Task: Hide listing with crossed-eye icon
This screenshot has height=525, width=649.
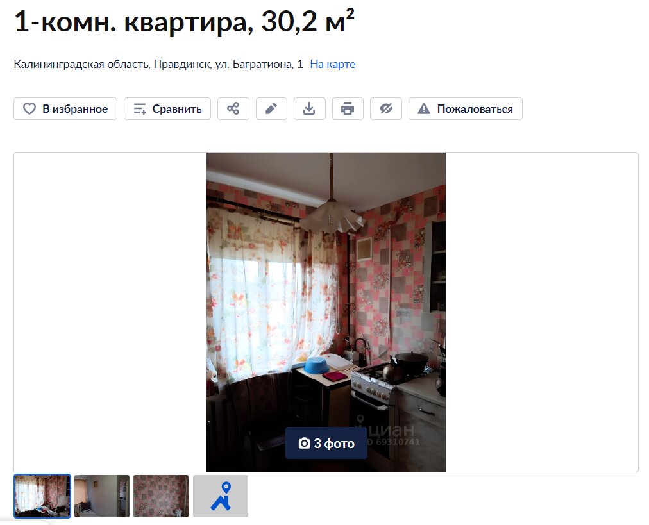Action: click(386, 109)
